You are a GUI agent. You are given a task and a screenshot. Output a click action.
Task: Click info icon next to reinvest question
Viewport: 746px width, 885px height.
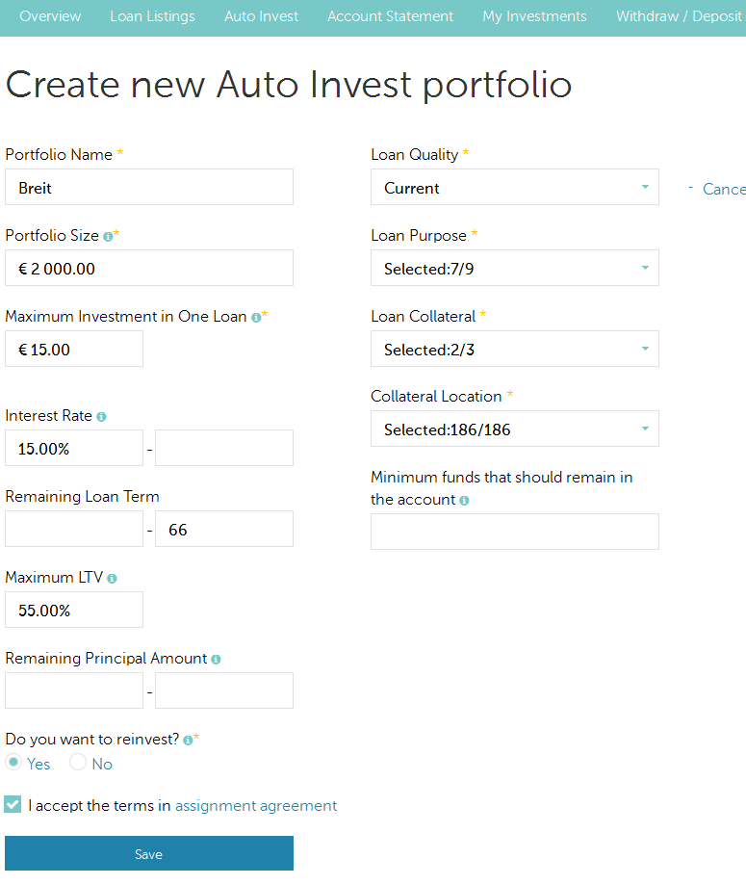[188, 741]
